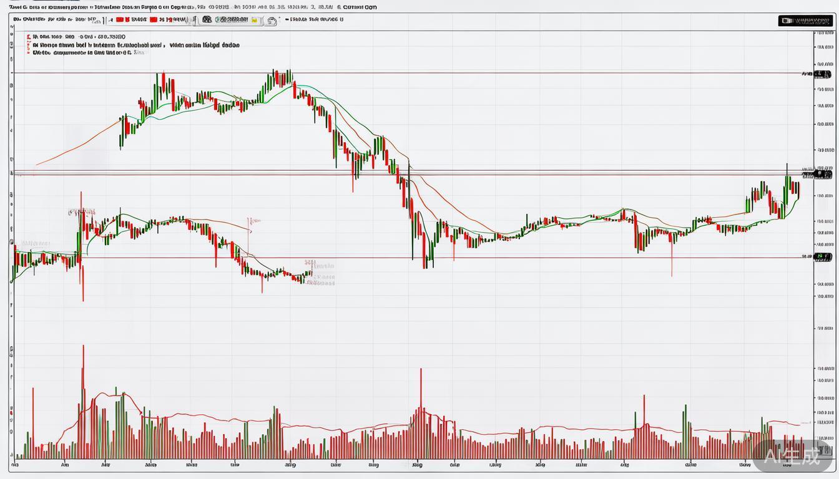This screenshot has height=479, width=839.
Task: Click the dark price tag on top horizontal line
Action: tap(823, 74)
